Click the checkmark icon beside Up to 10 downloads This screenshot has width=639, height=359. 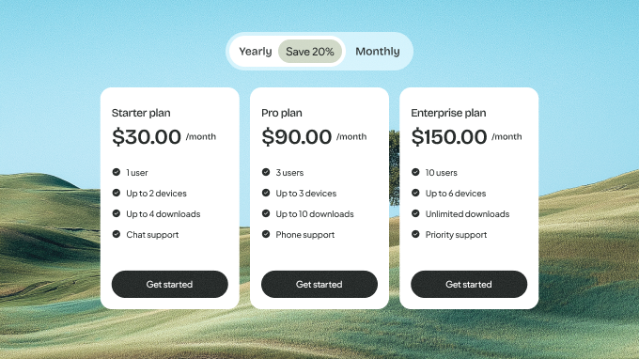266,213
